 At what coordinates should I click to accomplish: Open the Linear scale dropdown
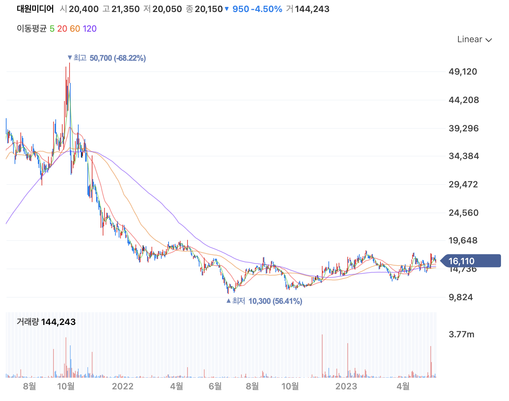474,39
